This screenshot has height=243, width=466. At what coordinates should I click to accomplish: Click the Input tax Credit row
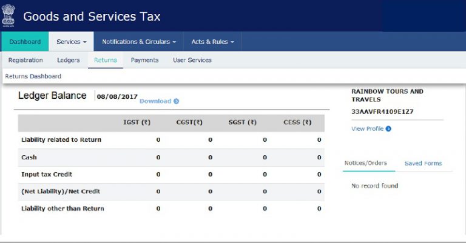47,175
